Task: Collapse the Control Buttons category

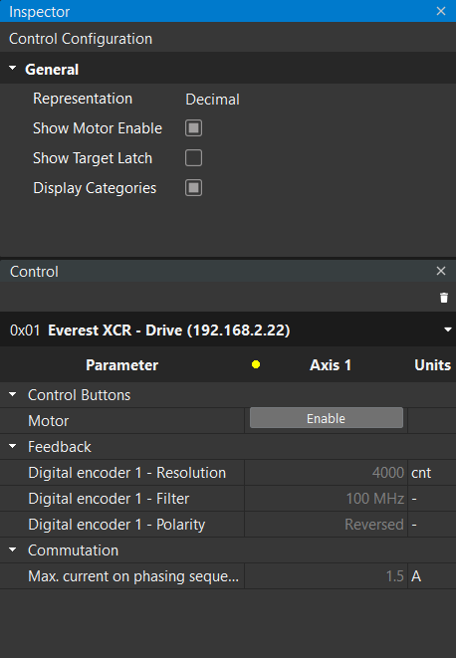Action: tap(13, 394)
